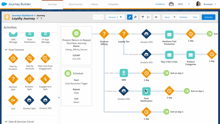Image resolution: width=220 pixels, height=124 pixels.
Task: Collapse the Sales & Services Cloud section
Action: [x=6, y=122]
